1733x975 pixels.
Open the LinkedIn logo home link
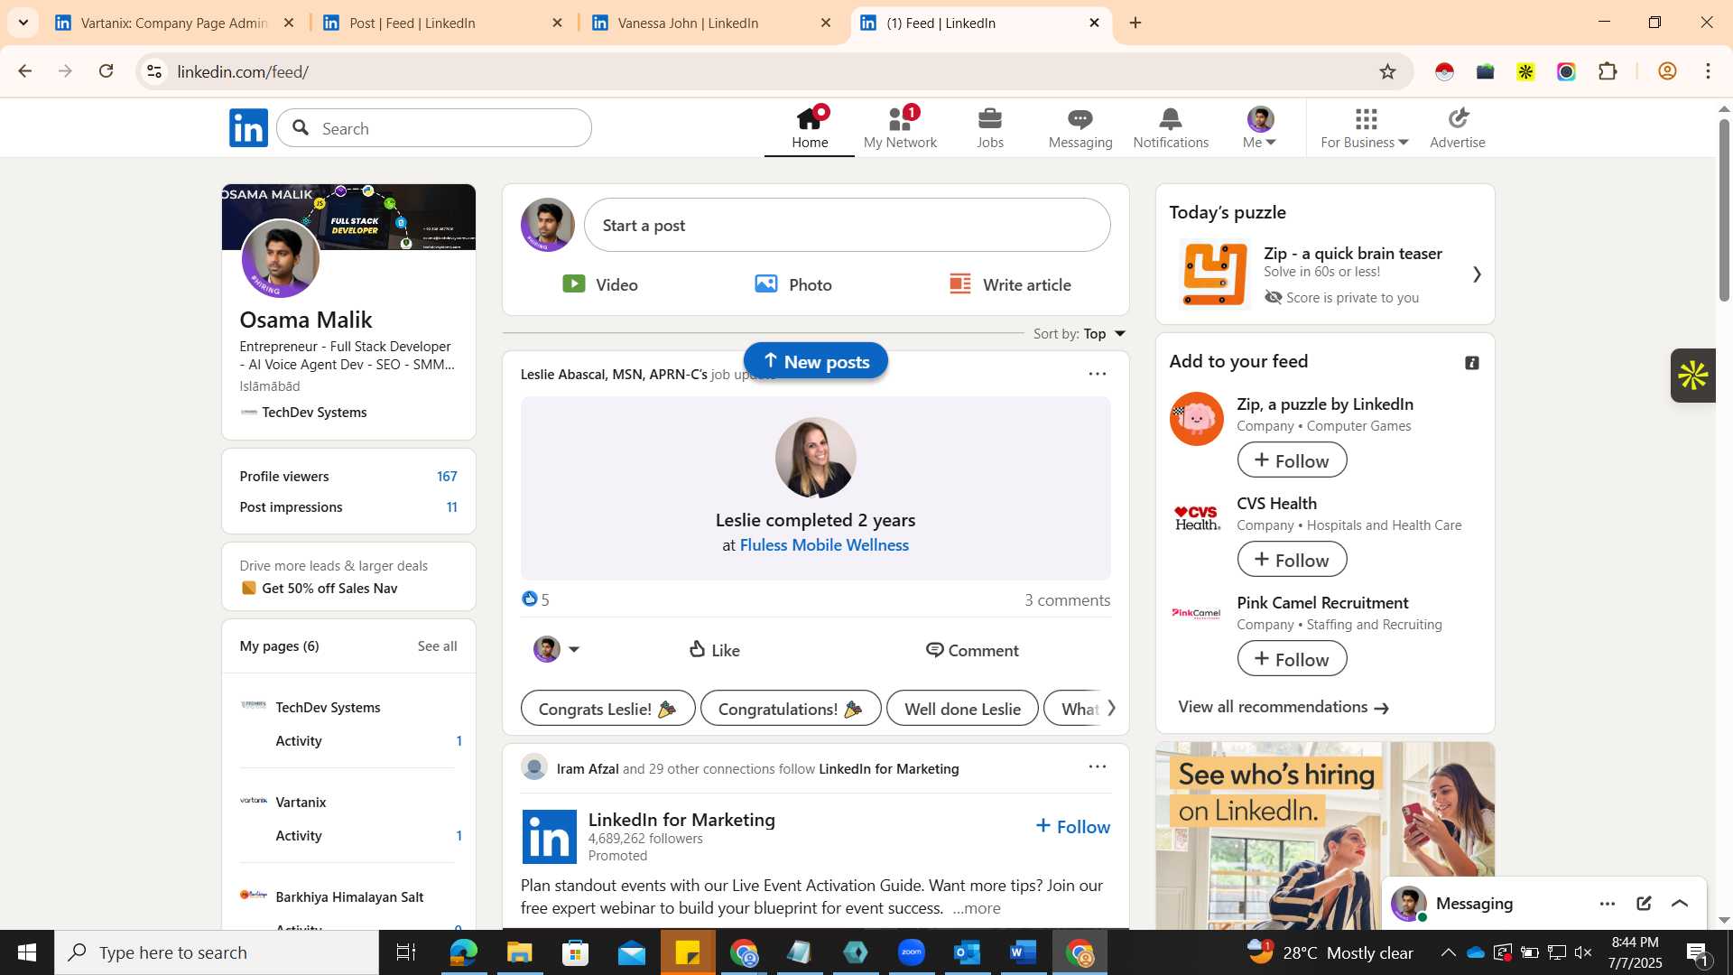pos(248,128)
